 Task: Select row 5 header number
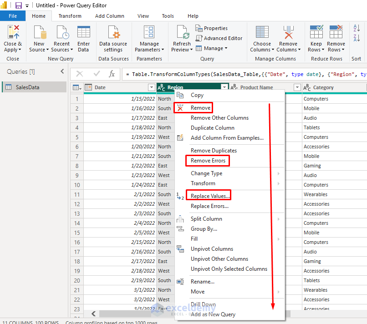click(77, 137)
